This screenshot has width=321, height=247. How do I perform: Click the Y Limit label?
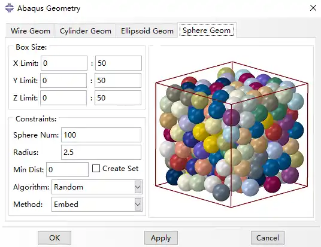25,81
